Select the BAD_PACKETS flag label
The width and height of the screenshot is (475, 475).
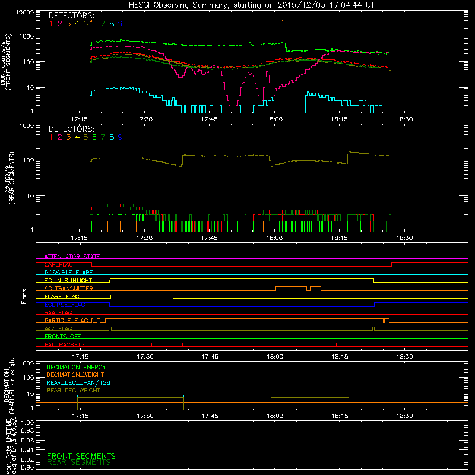(65, 344)
